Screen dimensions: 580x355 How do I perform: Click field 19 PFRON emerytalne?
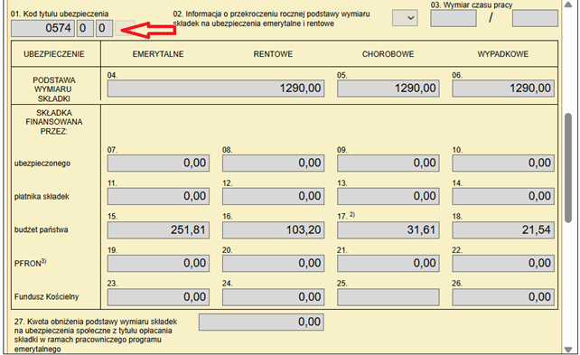pyautogui.click(x=158, y=263)
